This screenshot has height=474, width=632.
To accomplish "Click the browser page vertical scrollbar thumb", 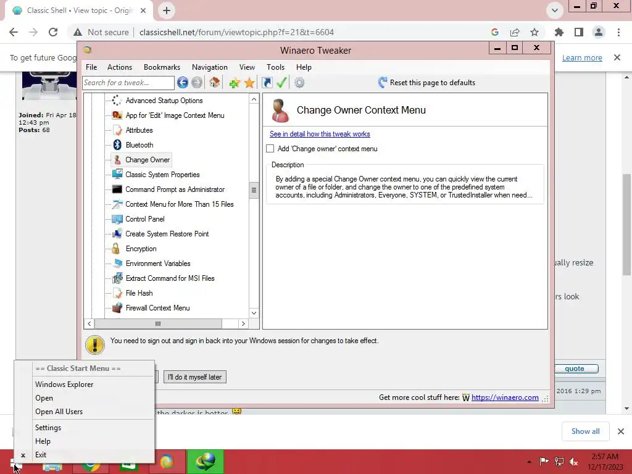I will [x=626, y=224].
